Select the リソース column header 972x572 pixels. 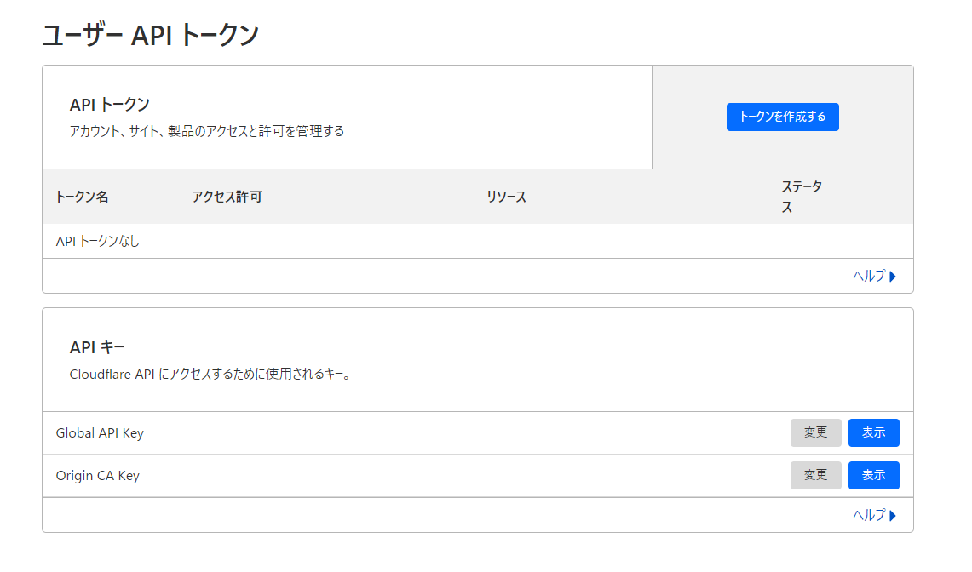point(506,197)
